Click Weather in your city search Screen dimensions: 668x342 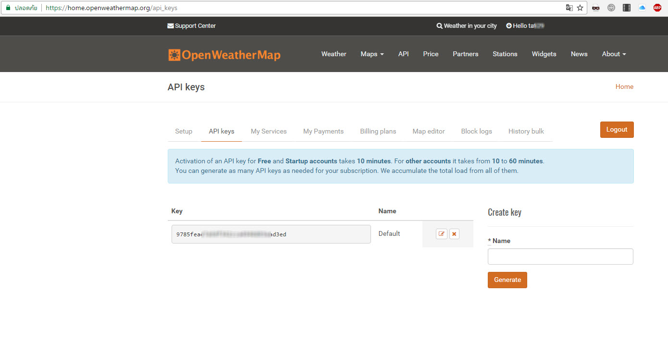point(467,26)
